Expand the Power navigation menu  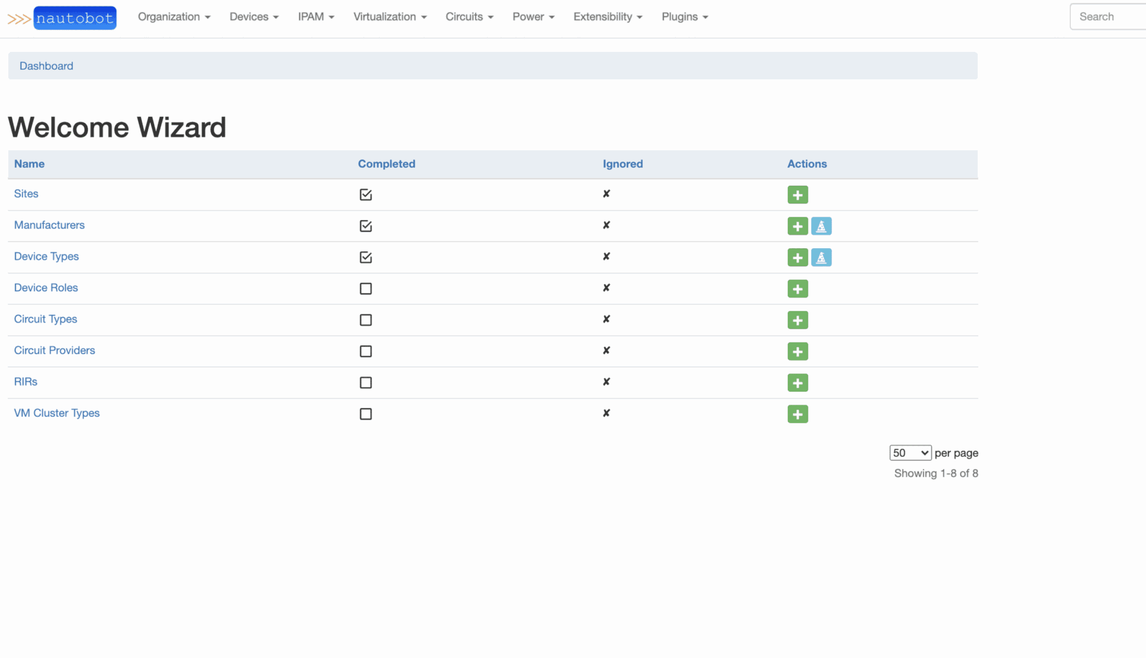(534, 17)
